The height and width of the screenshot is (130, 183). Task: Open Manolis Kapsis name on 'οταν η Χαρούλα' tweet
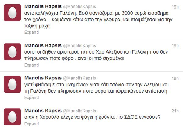(x=42, y=111)
